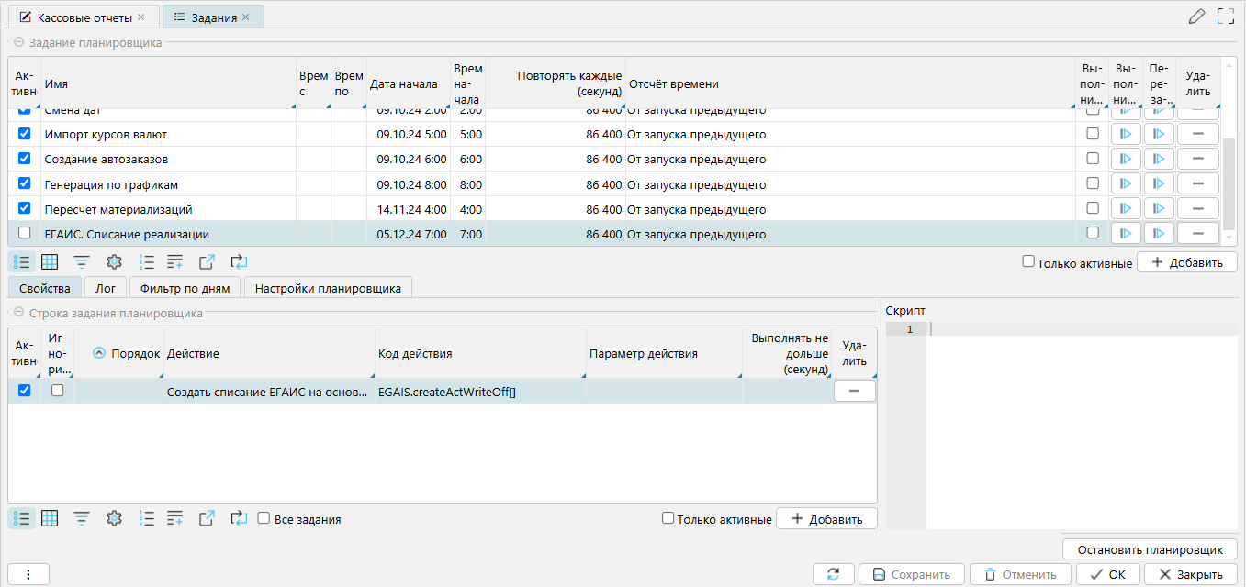Run the Импорт курсов валют task play icon
Image resolution: width=1246 pixels, height=587 pixels.
1126,134
